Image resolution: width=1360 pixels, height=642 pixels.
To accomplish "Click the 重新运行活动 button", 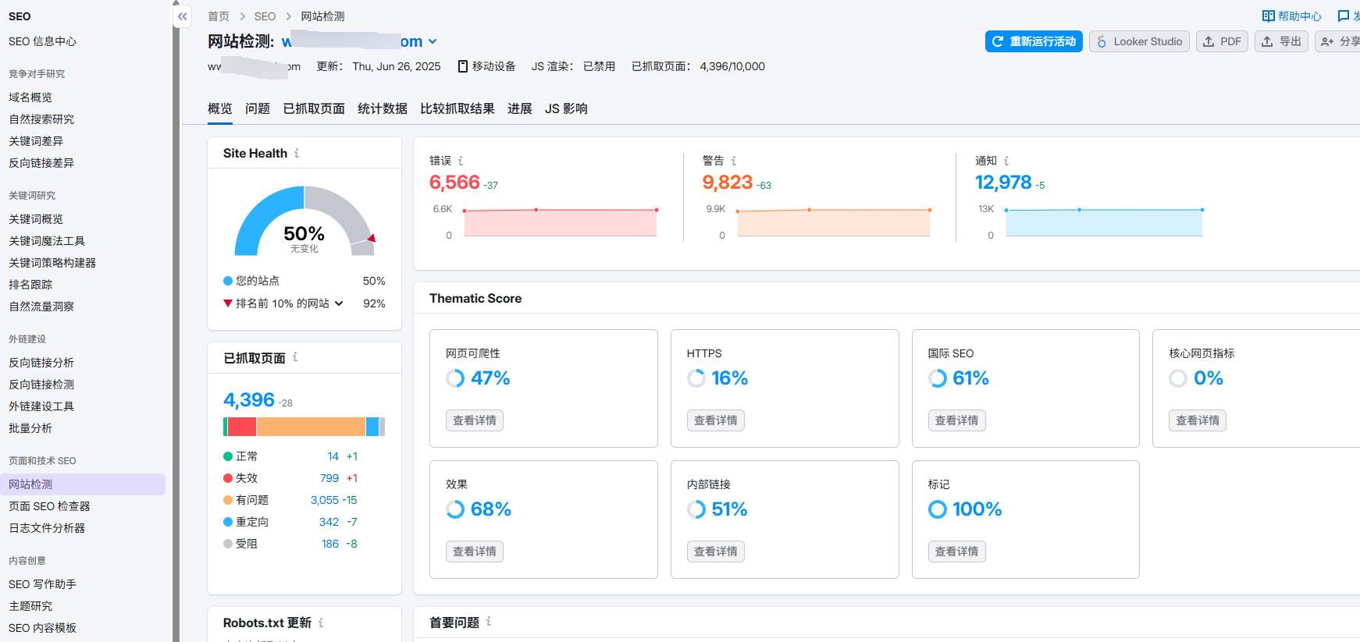I will click(x=1034, y=41).
